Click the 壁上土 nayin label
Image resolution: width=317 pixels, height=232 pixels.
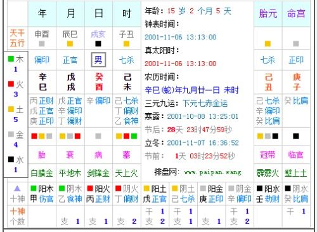[296, 173]
